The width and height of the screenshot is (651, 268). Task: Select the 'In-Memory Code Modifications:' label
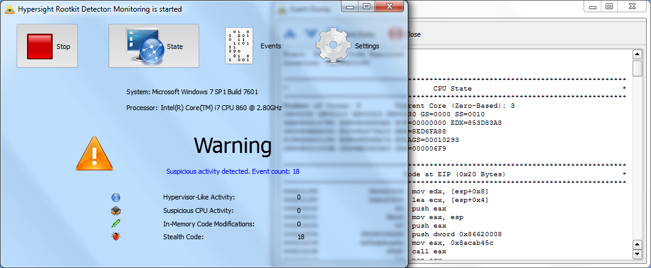[209, 224]
